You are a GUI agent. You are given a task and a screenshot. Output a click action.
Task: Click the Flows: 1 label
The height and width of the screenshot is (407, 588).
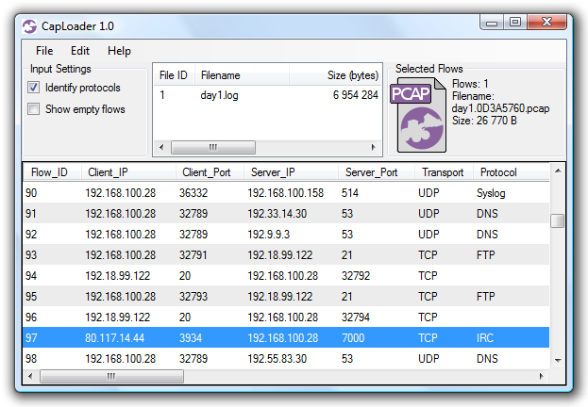(x=470, y=84)
